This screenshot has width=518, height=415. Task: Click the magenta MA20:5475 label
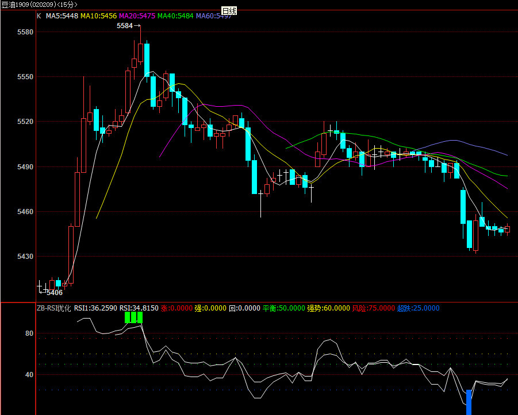pos(137,16)
